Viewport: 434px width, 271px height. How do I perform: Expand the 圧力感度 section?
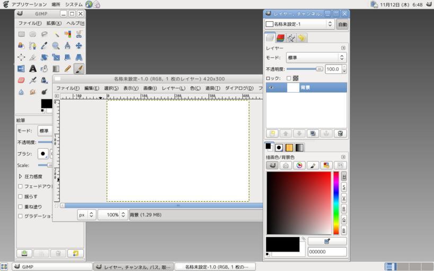pyautogui.click(x=21, y=176)
